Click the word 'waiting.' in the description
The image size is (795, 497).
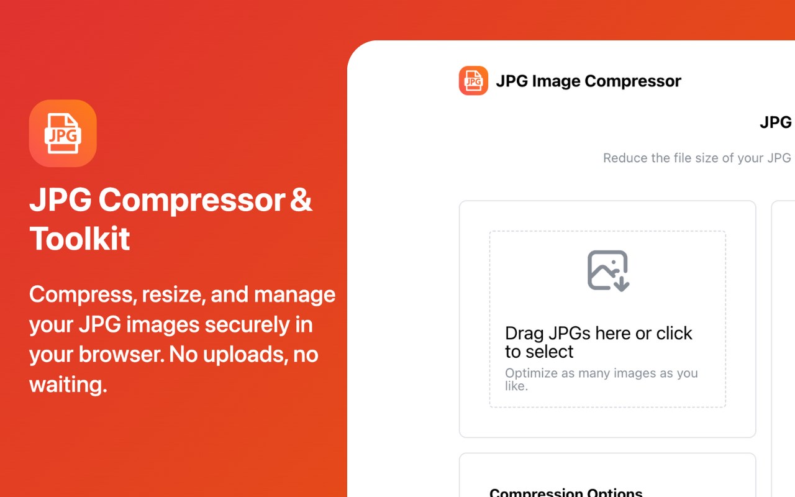[x=68, y=384]
